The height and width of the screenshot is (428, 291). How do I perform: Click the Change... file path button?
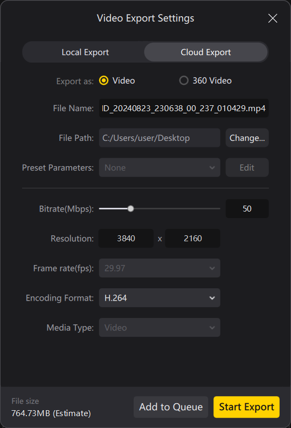(247, 138)
